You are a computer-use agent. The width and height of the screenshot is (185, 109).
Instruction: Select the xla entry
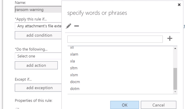pos(72,61)
